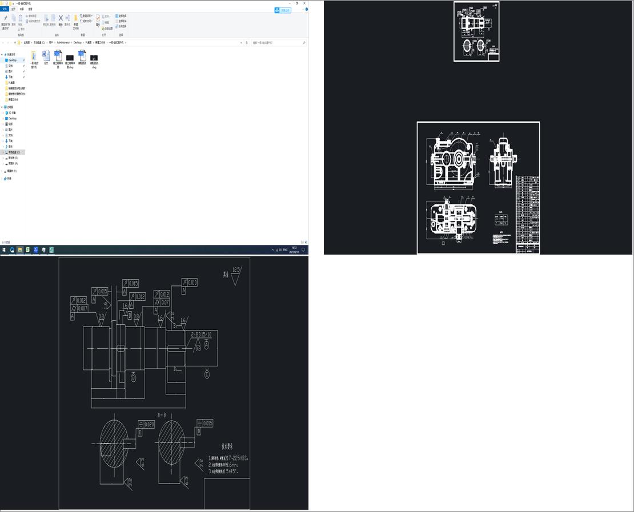
Task: Click ENG language indicator in tray
Action: [x=285, y=250]
